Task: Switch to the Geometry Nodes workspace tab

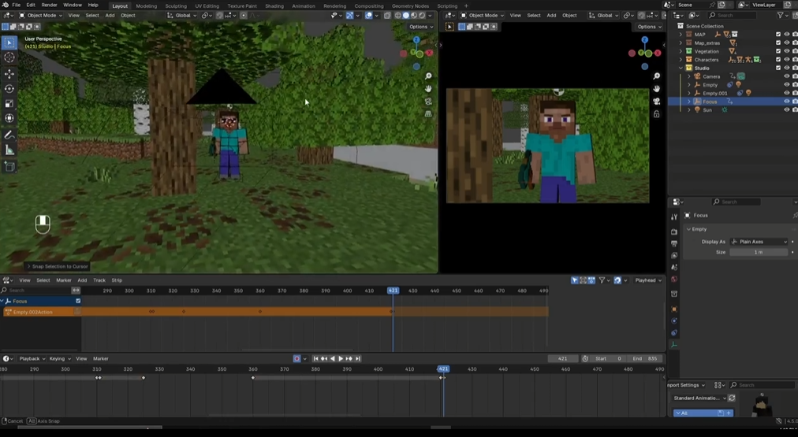Action: tap(410, 6)
